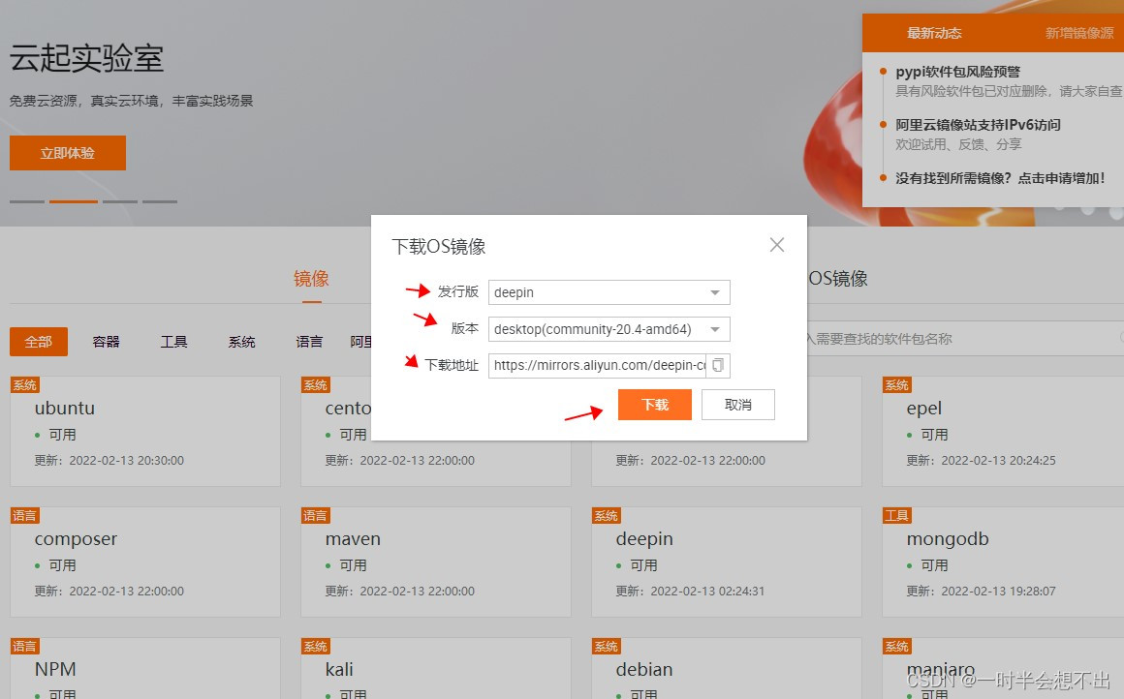Click deepin update time 2022-02-13 02:24:31
The width and height of the screenshot is (1124, 699).
(x=707, y=592)
